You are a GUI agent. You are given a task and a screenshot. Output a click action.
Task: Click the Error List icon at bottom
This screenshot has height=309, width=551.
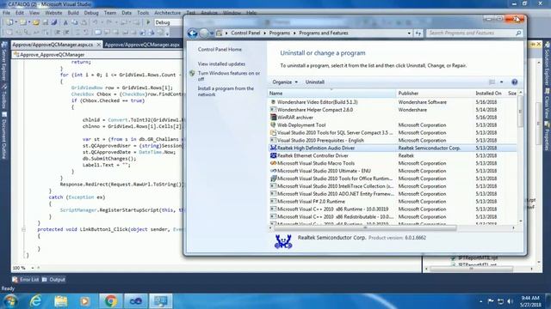[15, 280]
